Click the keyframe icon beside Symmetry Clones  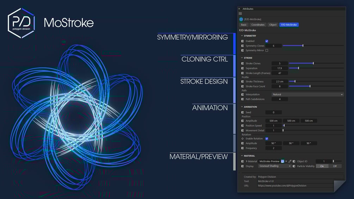point(242,46)
